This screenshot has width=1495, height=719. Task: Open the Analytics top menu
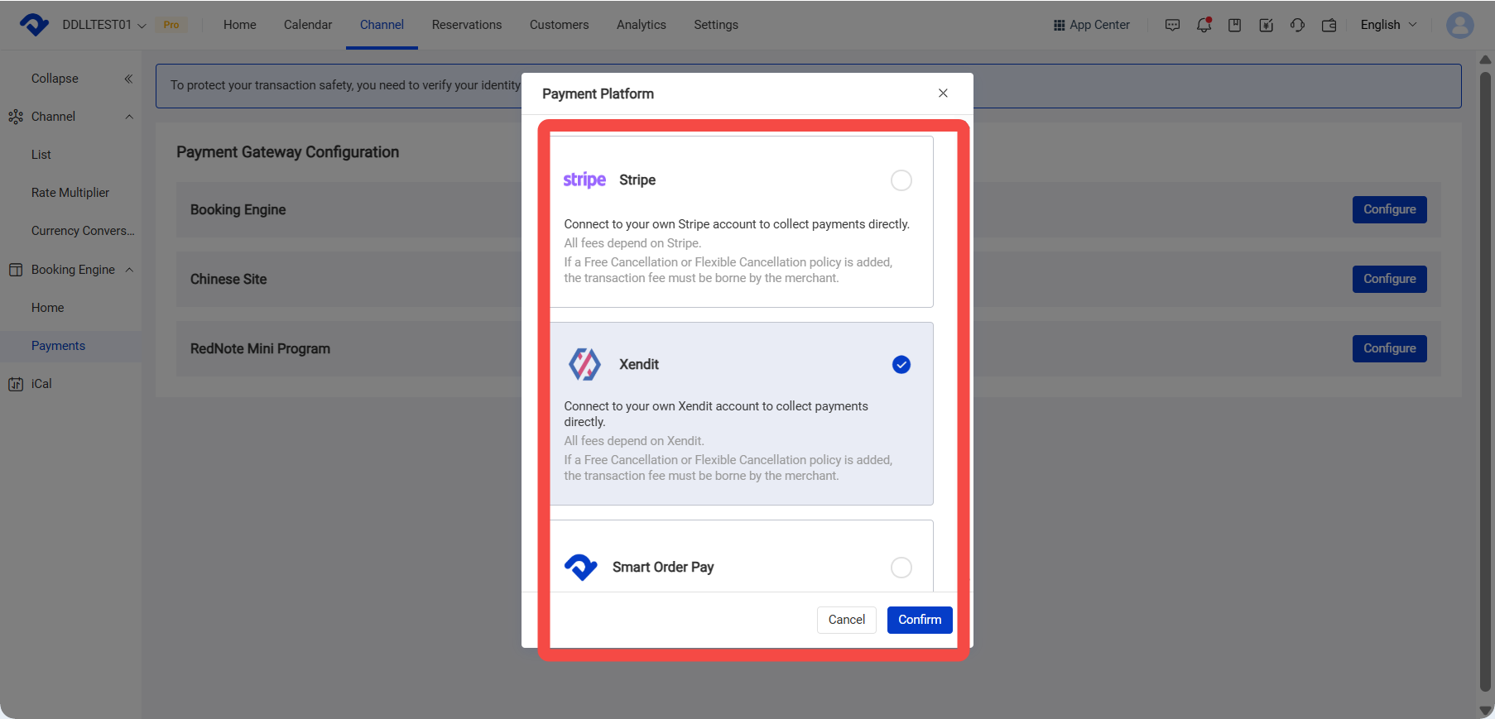pyautogui.click(x=642, y=25)
